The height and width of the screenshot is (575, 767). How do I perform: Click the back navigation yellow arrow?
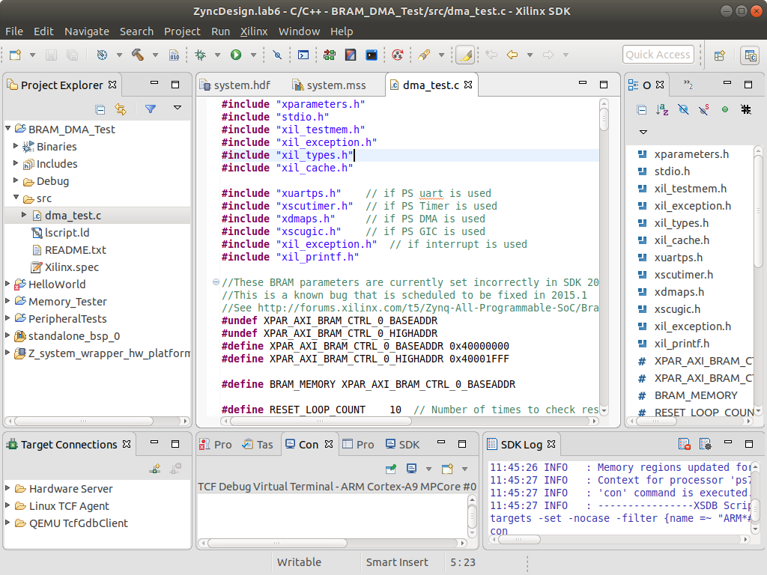coord(512,55)
